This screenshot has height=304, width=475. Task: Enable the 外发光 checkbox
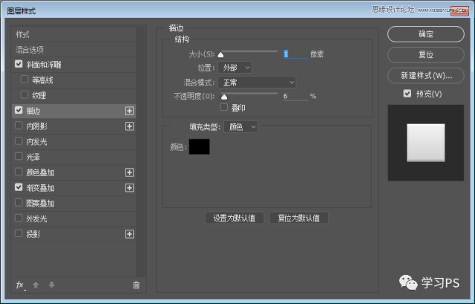coord(19,219)
